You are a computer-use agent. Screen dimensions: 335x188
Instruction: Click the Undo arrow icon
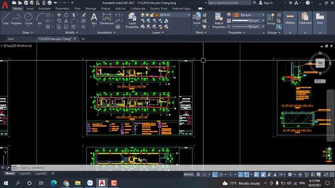point(55,3)
